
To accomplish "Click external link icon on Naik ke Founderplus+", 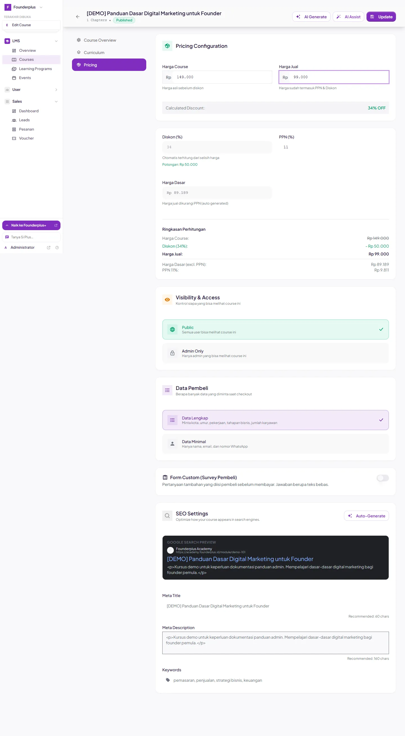I will click(56, 225).
